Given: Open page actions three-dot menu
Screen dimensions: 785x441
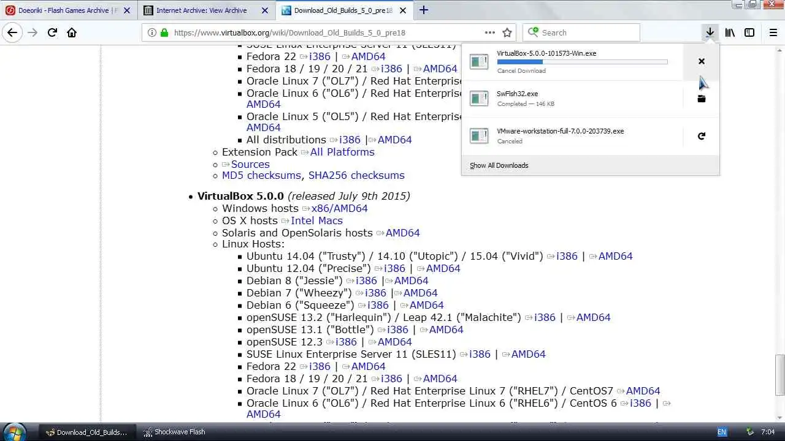Looking at the screenshot, I should [x=489, y=32].
